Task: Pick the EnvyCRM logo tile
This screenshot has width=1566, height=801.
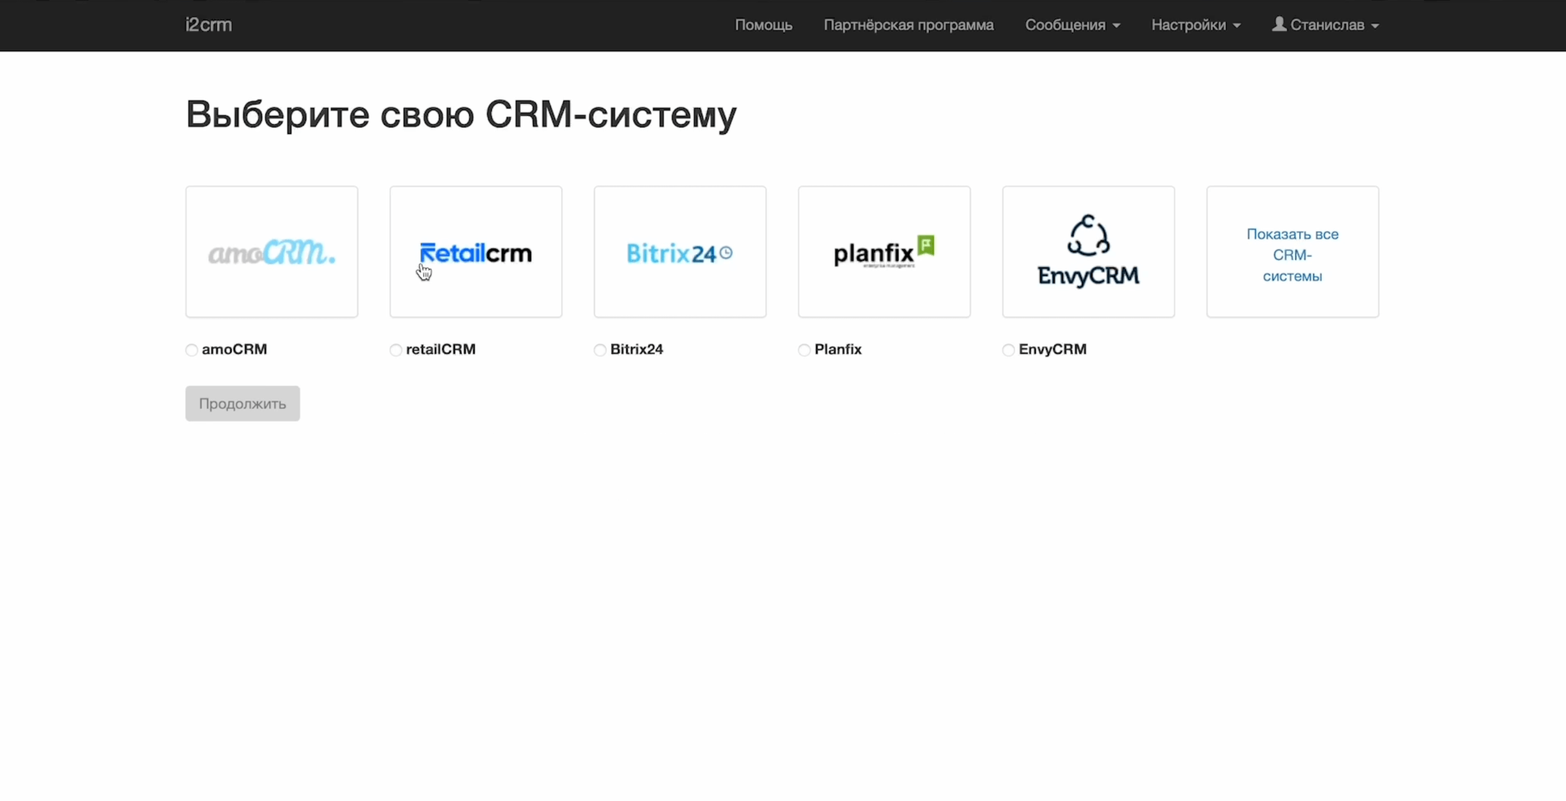Action: [1088, 252]
